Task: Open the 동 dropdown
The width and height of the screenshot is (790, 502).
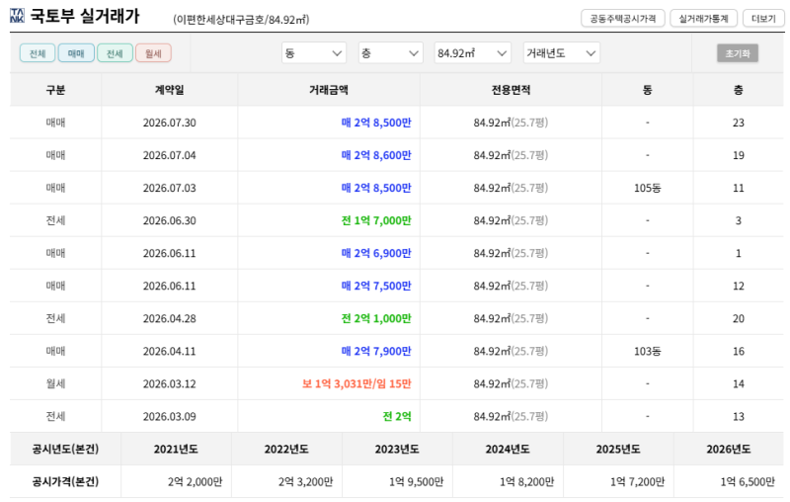Action: [x=313, y=53]
